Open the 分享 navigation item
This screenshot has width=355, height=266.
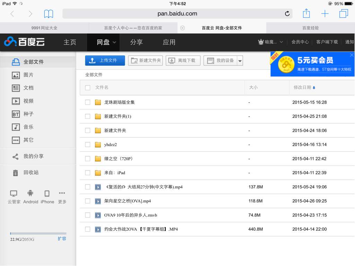tap(136, 42)
